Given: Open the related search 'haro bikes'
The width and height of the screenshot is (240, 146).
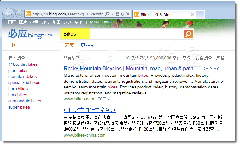Looking at the screenshot, I should 18,89.
